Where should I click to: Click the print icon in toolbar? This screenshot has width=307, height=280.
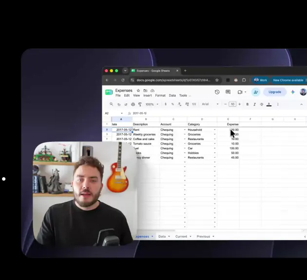coord(133,104)
